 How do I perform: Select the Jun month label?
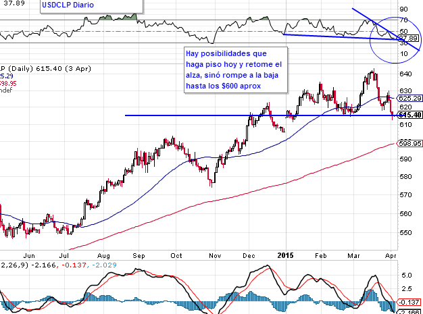(x=29, y=255)
